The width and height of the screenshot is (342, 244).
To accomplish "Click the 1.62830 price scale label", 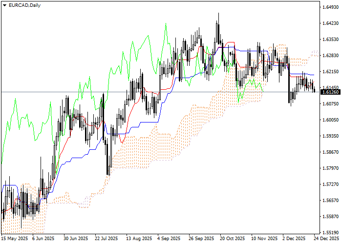I will 330,56.
